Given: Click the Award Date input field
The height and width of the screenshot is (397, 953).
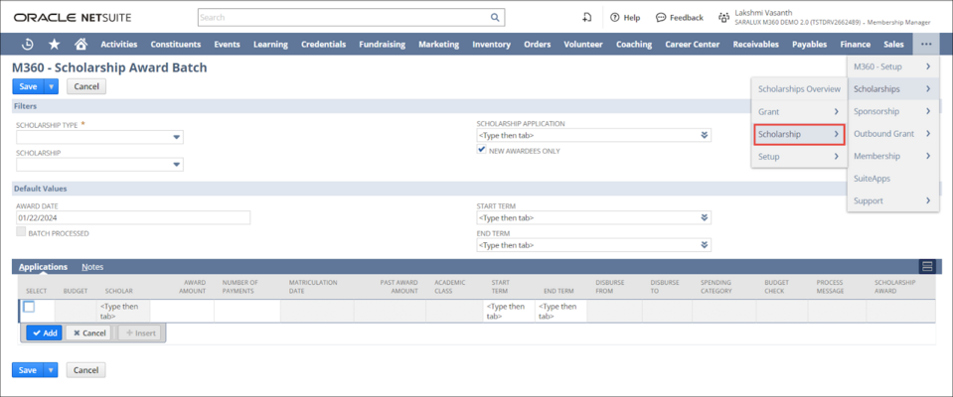Looking at the screenshot, I should [x=132, y=217].
